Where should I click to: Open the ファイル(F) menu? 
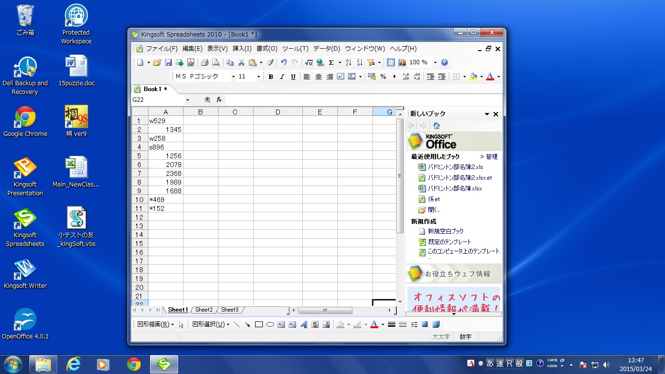click(162, 49)
